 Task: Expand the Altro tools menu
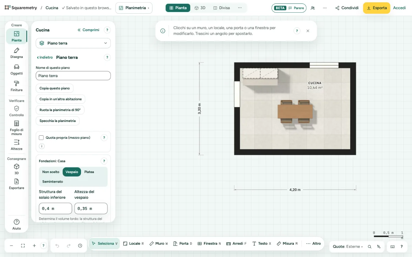click(313, 244)
